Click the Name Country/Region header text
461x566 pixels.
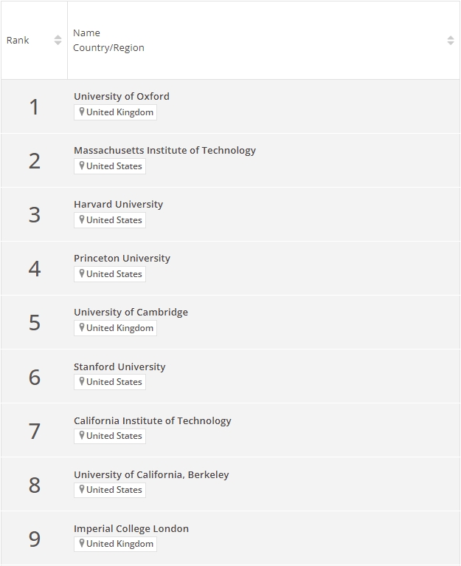coord(108,40)
